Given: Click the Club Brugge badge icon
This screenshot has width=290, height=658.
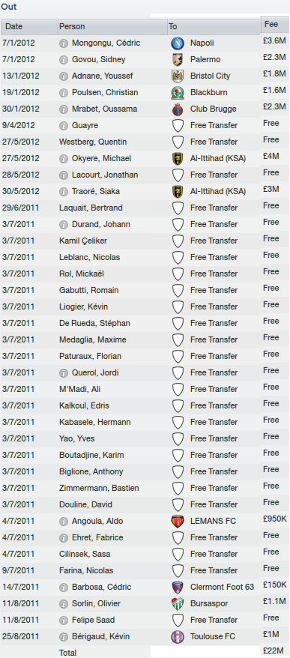Looking at the screenshot, I should click(178, 109).
